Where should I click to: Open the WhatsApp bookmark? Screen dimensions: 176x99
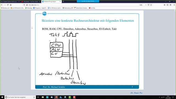[x=29, y=8]
